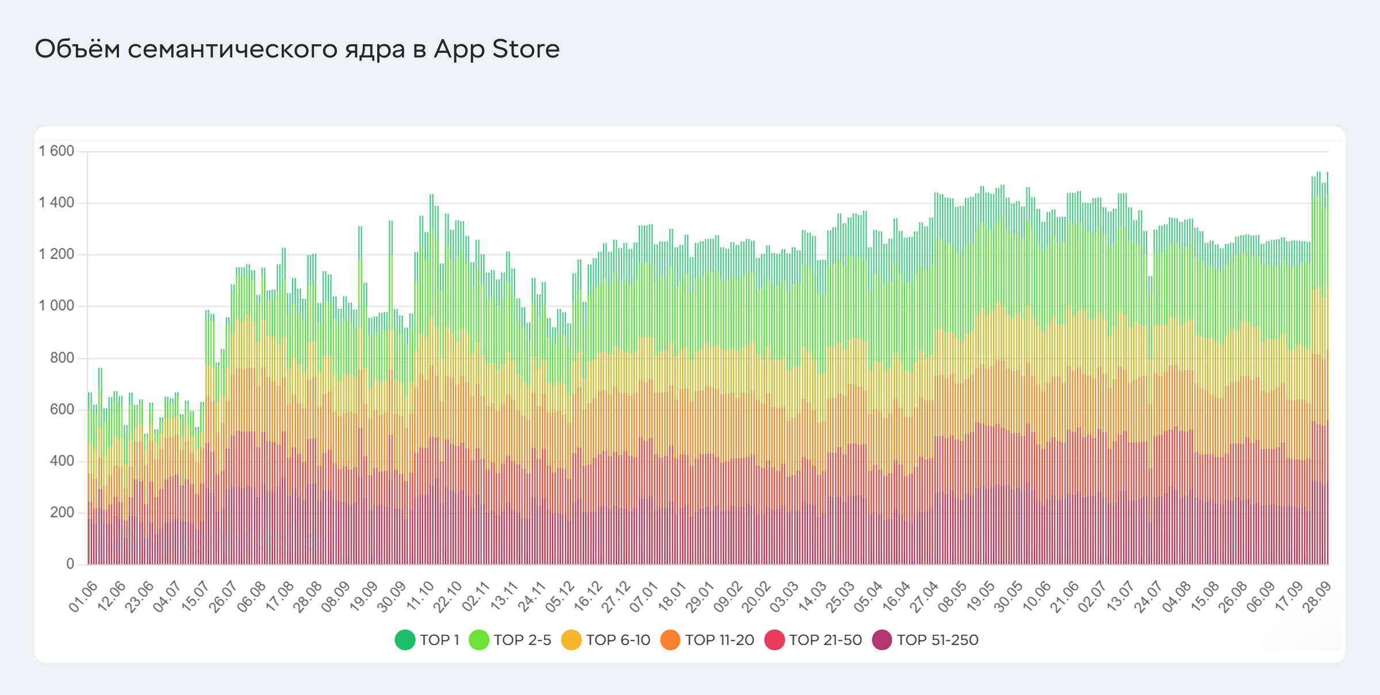Screen dimensions: 1380x695
Task: Click the TOP 1 green legend circle
Action: (405, 640)
